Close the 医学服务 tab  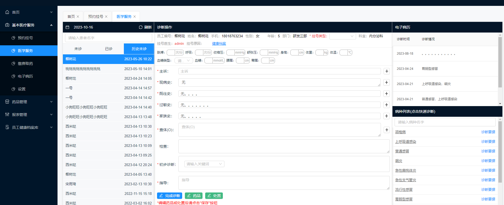point(135,17)
